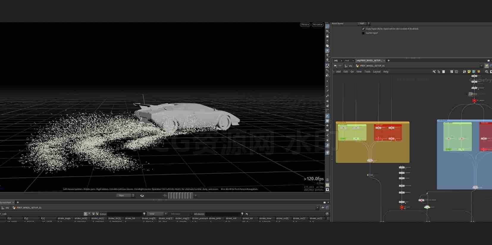The height and width of the screenshot is (245, 492).
Task: Click the viewport info circle icon
Action: (327, 180)
